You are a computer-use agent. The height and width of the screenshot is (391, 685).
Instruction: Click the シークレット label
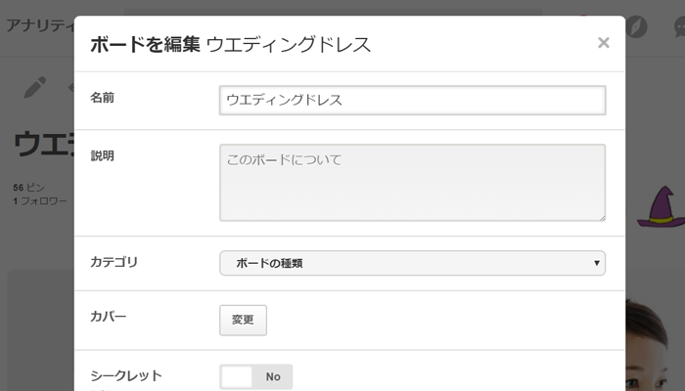126,375
